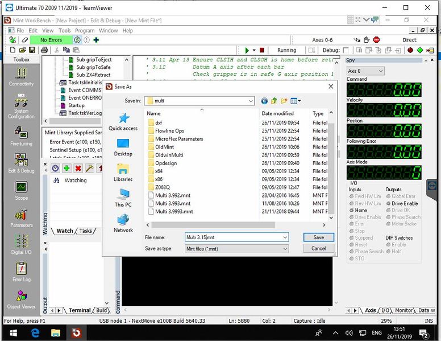Viewport: 441px width, 341px height.
Task: Click the green Run program arrow
Action: [247, 50]
